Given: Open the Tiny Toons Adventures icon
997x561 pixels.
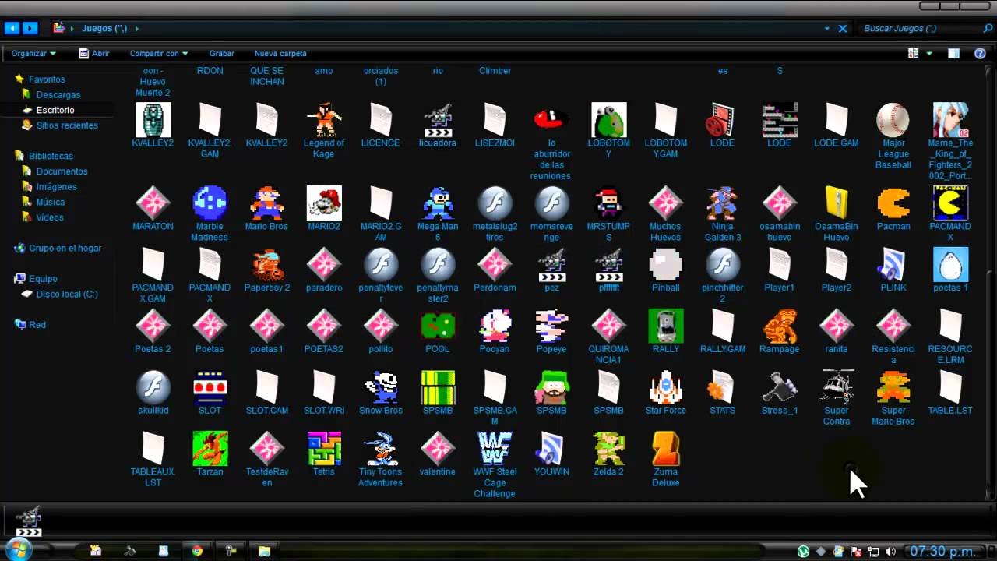Looking at the screenshot, I should pyautogui.click(x=381, y=449).
